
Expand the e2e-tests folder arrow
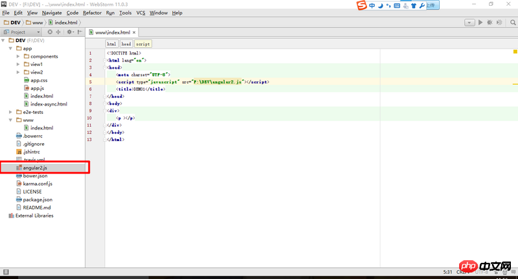10,112
